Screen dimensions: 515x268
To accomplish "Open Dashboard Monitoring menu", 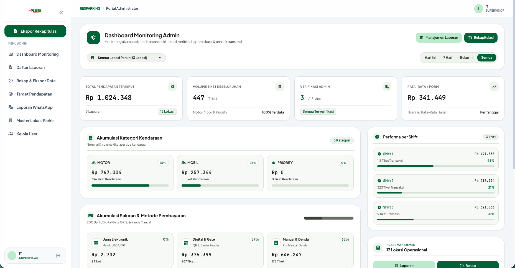I will pyautogui.click(x=35, y=54).
